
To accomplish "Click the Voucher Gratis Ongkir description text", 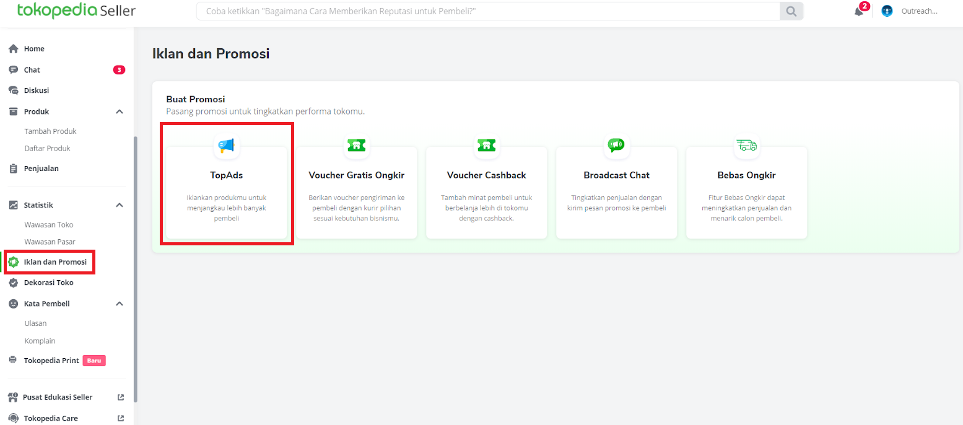I will pos(356,208).
